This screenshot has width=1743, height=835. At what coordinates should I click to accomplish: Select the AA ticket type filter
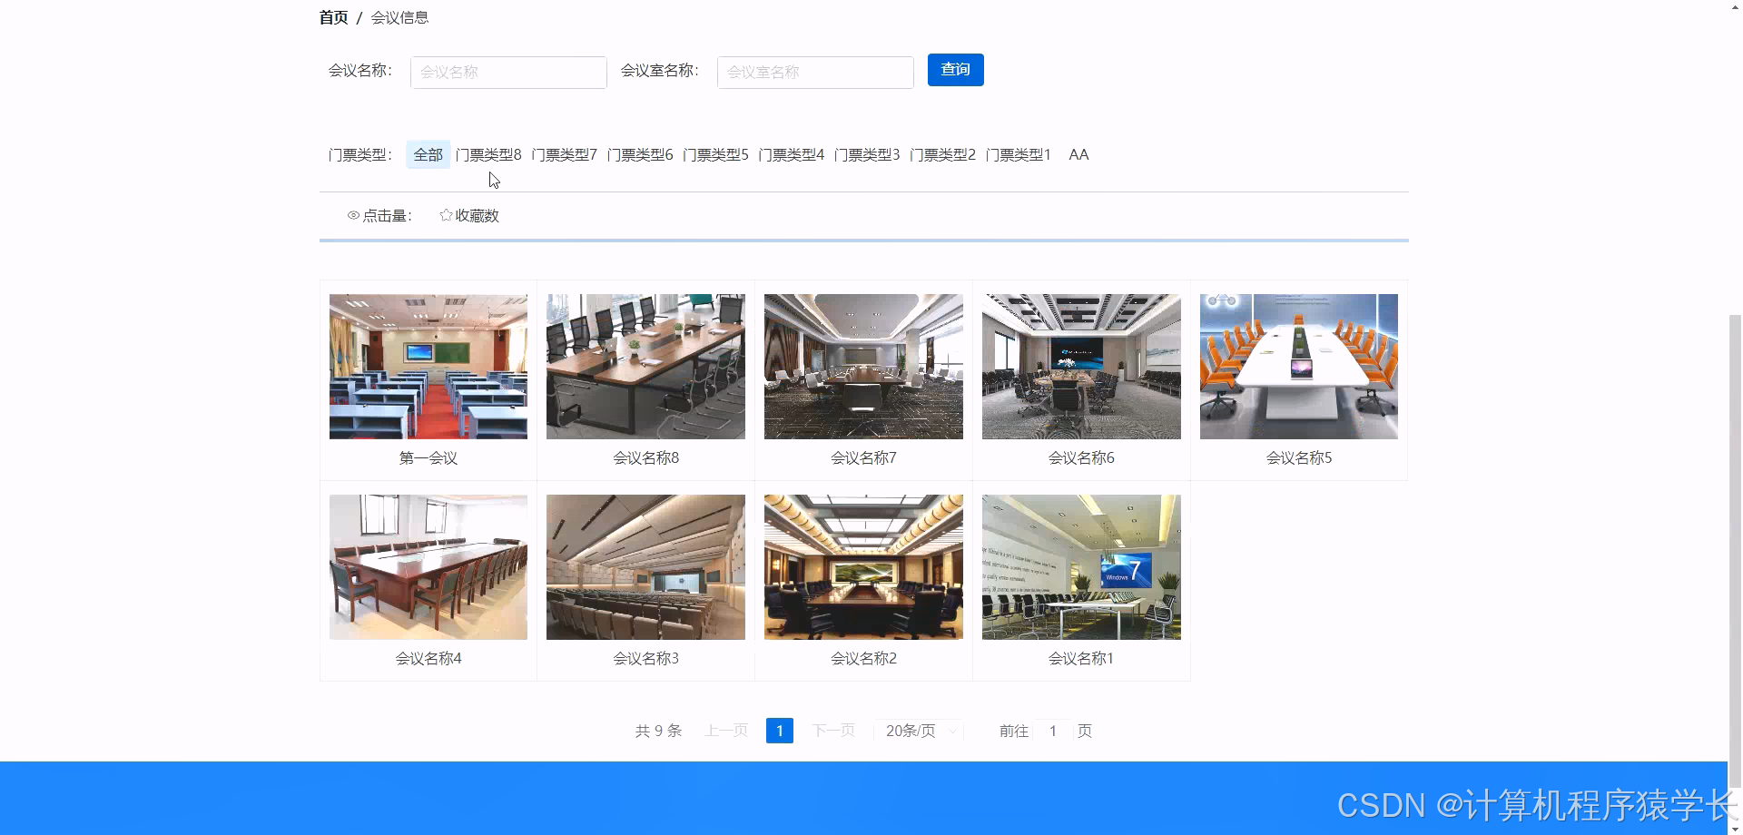tap(1078, 154)
